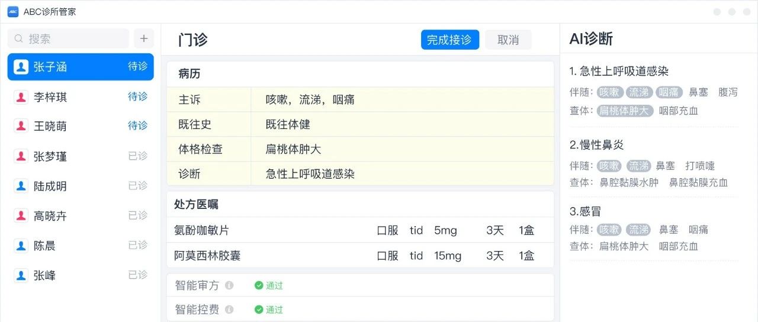Click 张子涵 patient avatar icon

(21, 67)
